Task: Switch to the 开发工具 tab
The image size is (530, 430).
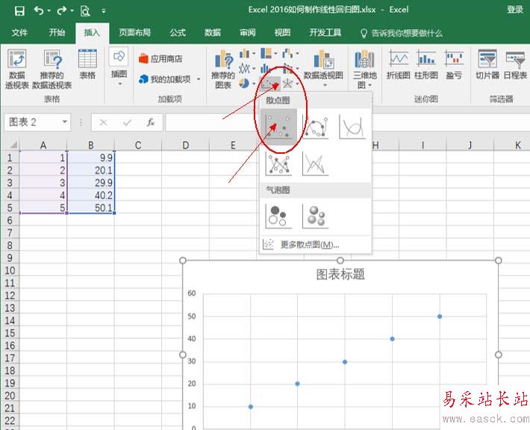Action: 325,32
